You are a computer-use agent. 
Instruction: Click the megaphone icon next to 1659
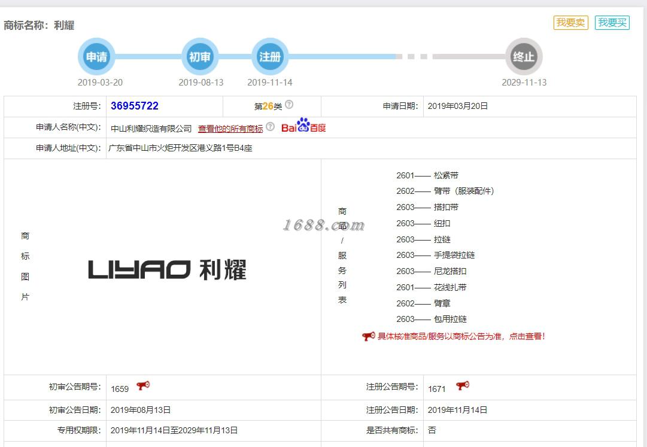pyautogui.click(x=143, y=386)
